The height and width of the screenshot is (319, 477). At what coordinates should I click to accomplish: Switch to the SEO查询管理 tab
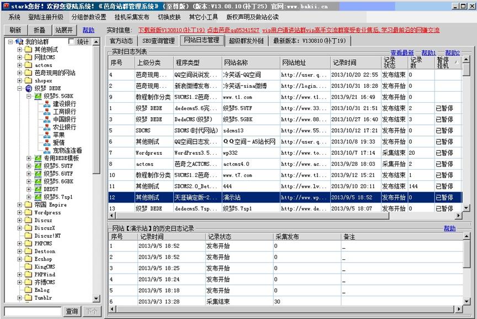tap(158, 41)
